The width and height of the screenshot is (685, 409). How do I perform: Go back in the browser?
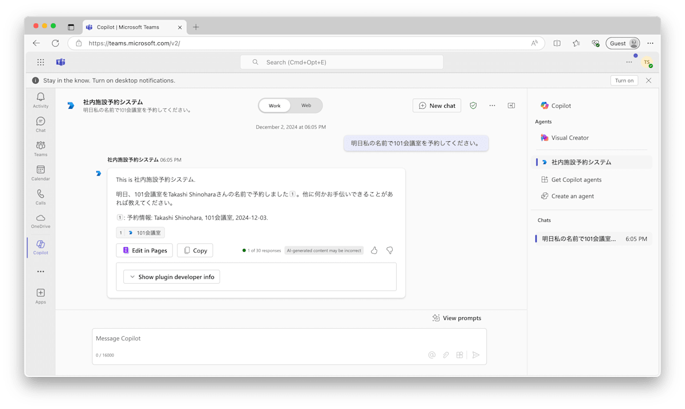tap(37, 43)
